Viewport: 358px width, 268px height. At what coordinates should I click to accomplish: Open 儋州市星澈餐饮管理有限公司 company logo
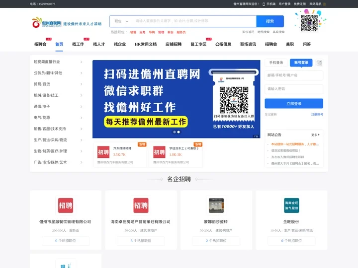[x=66, y=205]
